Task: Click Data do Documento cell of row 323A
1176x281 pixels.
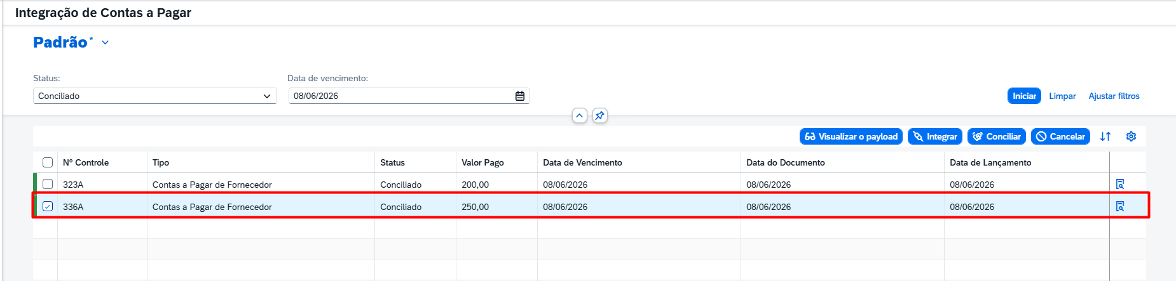Action: [x=842, y=184]
